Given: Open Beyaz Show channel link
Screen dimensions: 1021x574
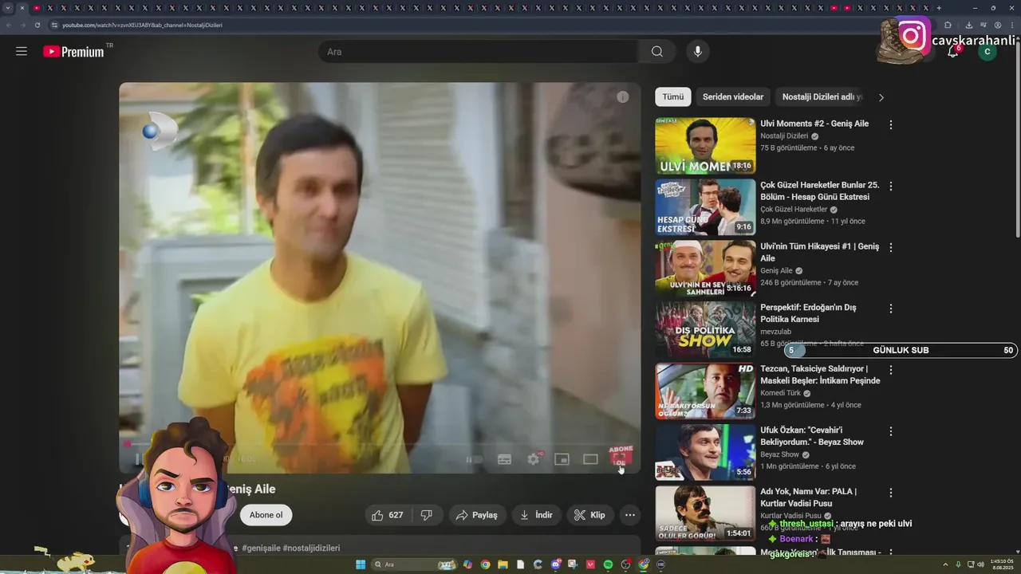Looking at the screenshot, I should [x=779, y=454].
